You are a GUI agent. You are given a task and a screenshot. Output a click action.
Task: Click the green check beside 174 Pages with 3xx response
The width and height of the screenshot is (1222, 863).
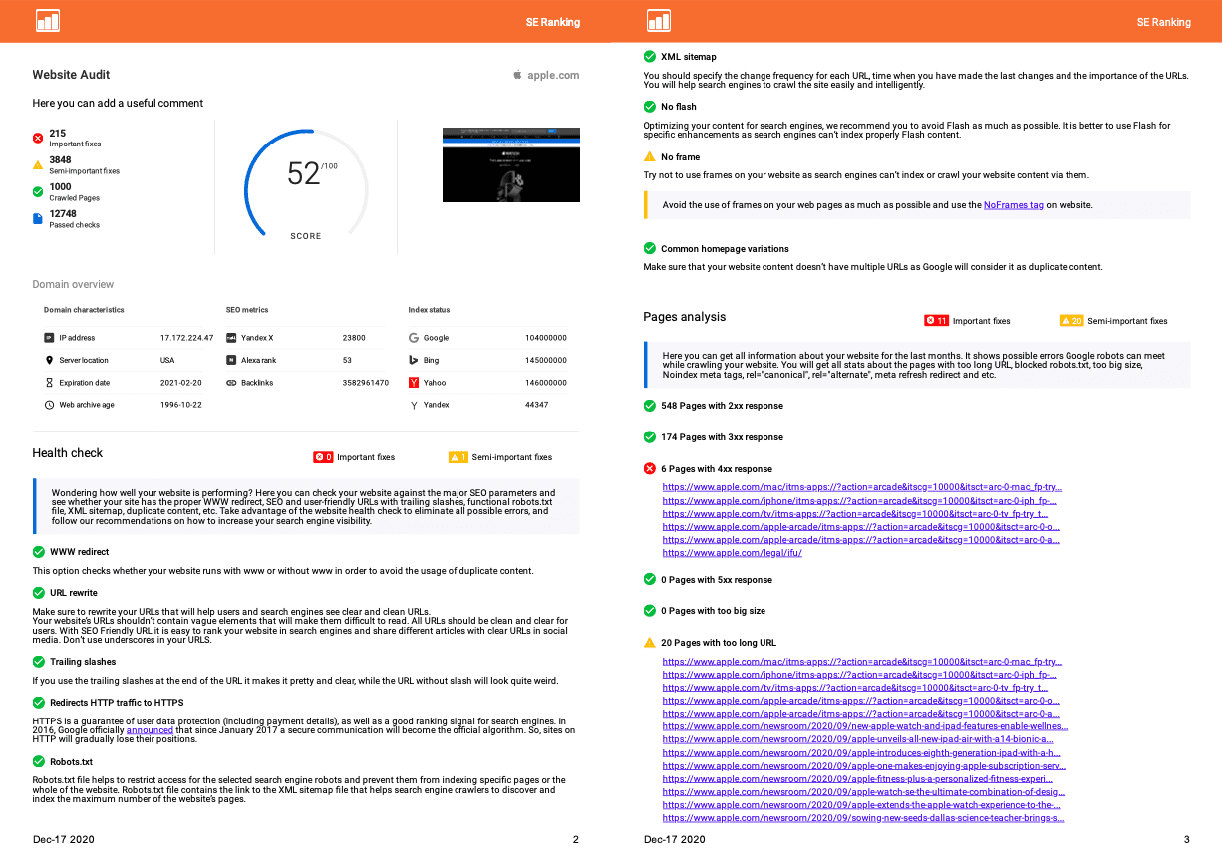(650, 437)
